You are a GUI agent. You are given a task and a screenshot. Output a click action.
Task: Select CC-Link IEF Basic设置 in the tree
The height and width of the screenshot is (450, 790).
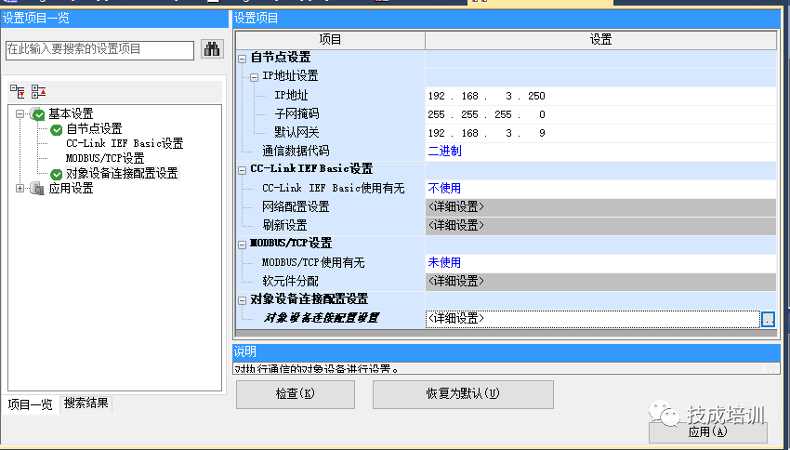(125, 143)
